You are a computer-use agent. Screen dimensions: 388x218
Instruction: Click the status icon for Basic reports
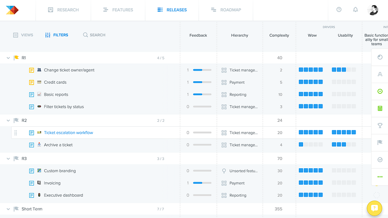tap(32, 95)
